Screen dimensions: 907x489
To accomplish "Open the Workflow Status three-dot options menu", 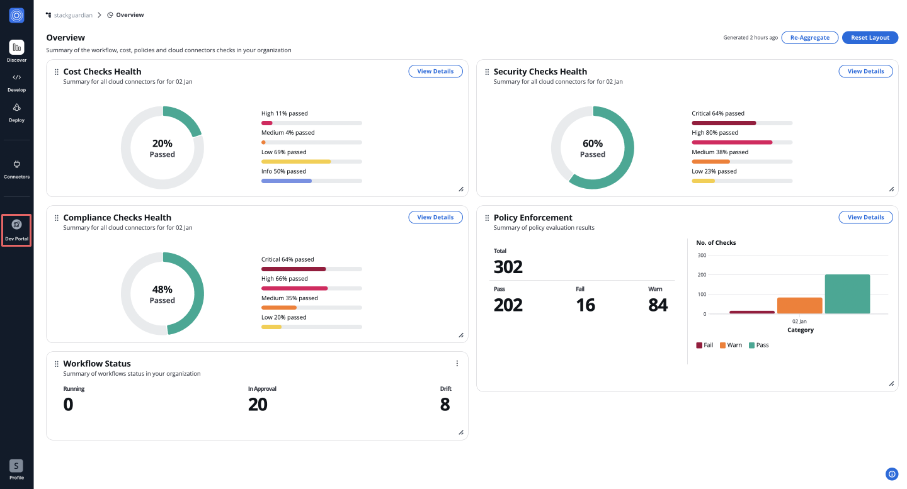I will [x=457, y=363].
